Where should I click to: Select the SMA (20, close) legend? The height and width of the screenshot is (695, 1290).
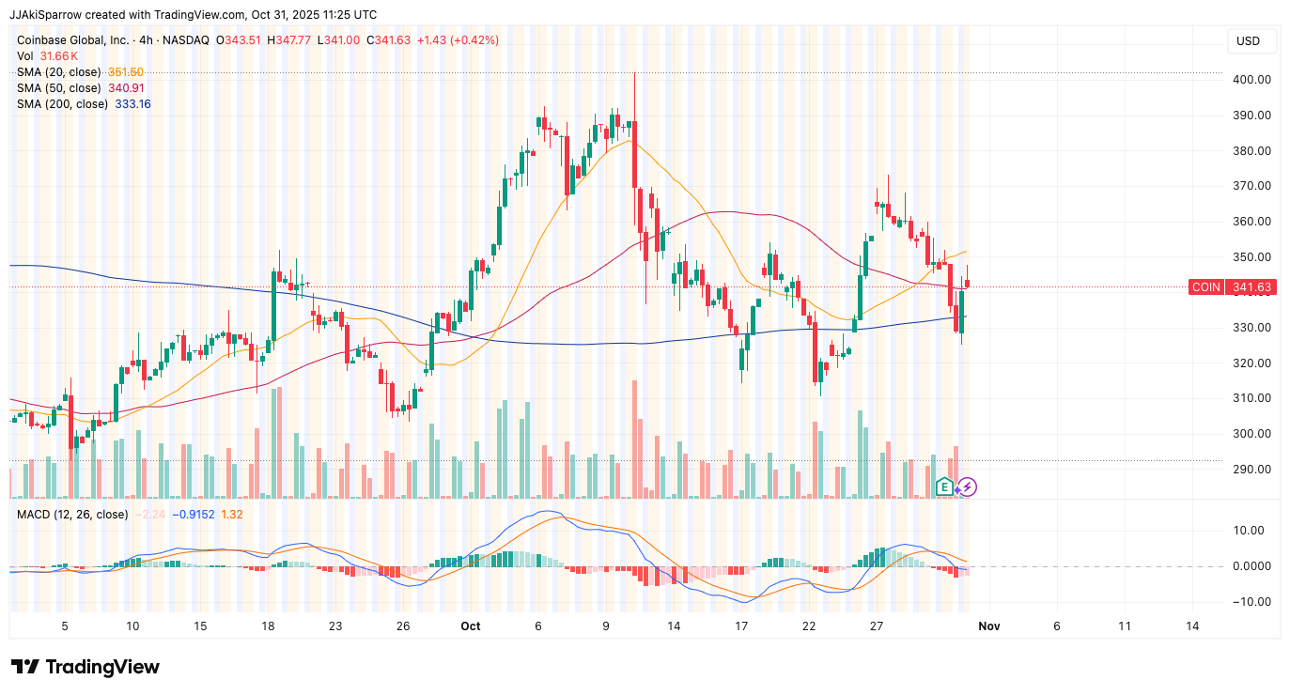pyautogui.click(x=61, y=72)
